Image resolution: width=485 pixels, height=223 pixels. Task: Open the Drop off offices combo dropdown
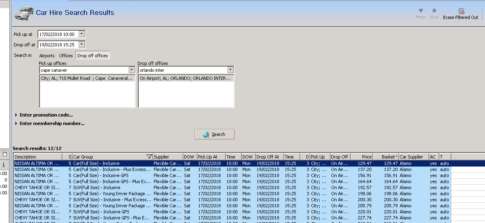[x=230, y=70]
